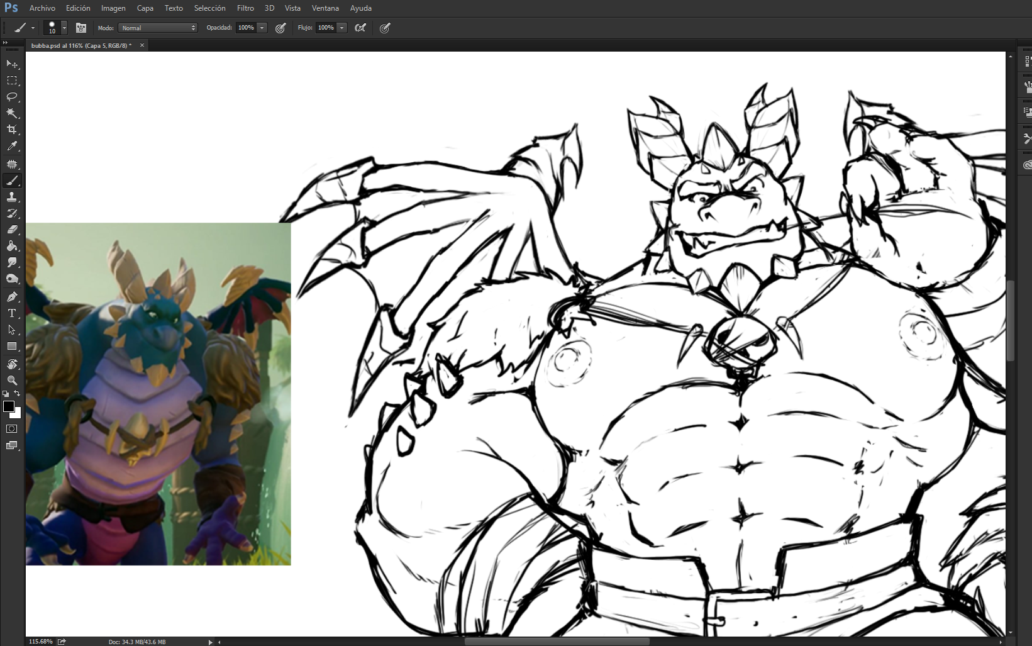Click the zoom level field in status bar

coord(41,642)
